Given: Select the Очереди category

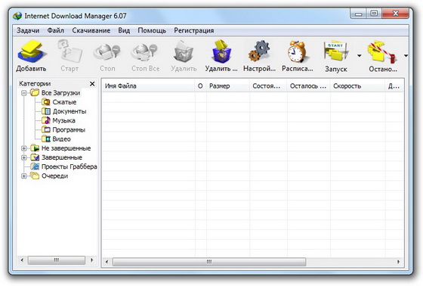Looking at the screenshot, I should (54, 176).
